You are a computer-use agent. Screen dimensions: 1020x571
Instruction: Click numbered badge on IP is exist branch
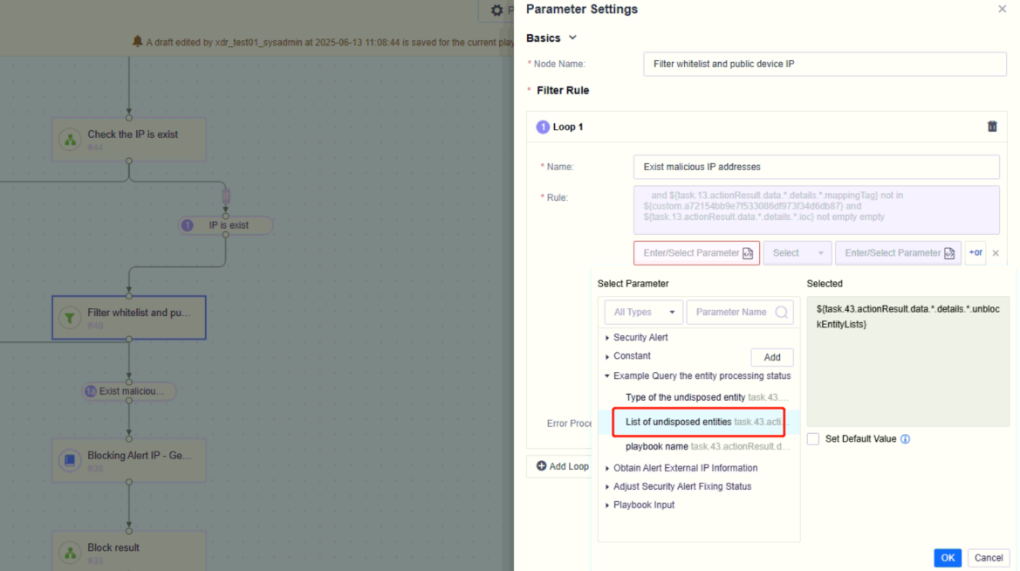[188, 225]
